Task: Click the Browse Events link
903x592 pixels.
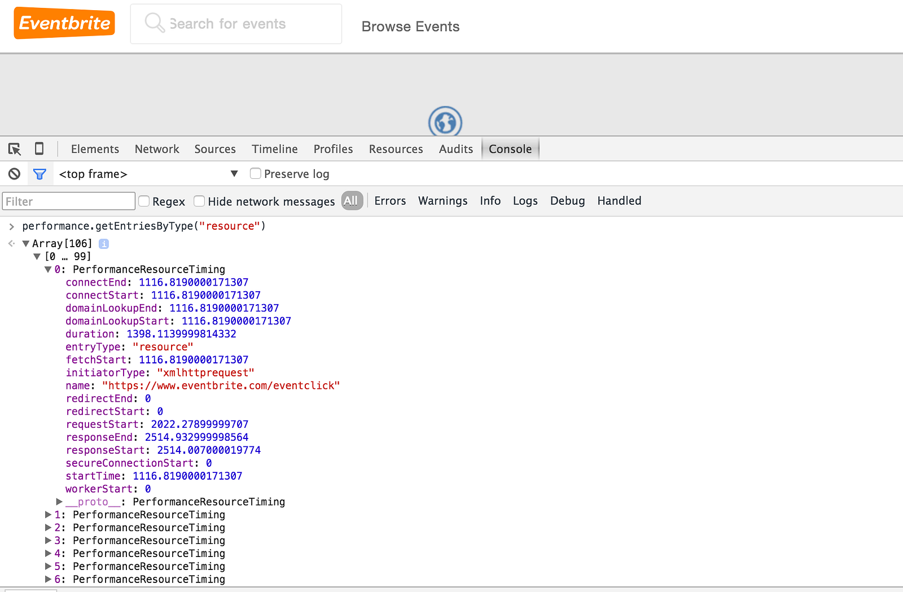Action: tap(410, 27)
